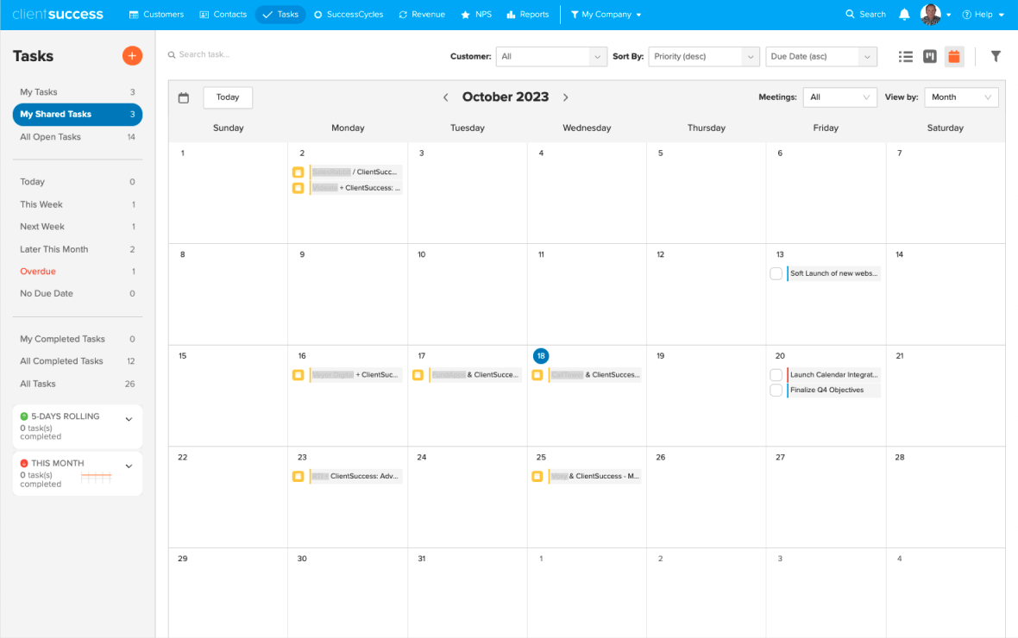This screenshot has height=638, width=1018.
Task: Show Next Week tasks
Action: point(78,227)
